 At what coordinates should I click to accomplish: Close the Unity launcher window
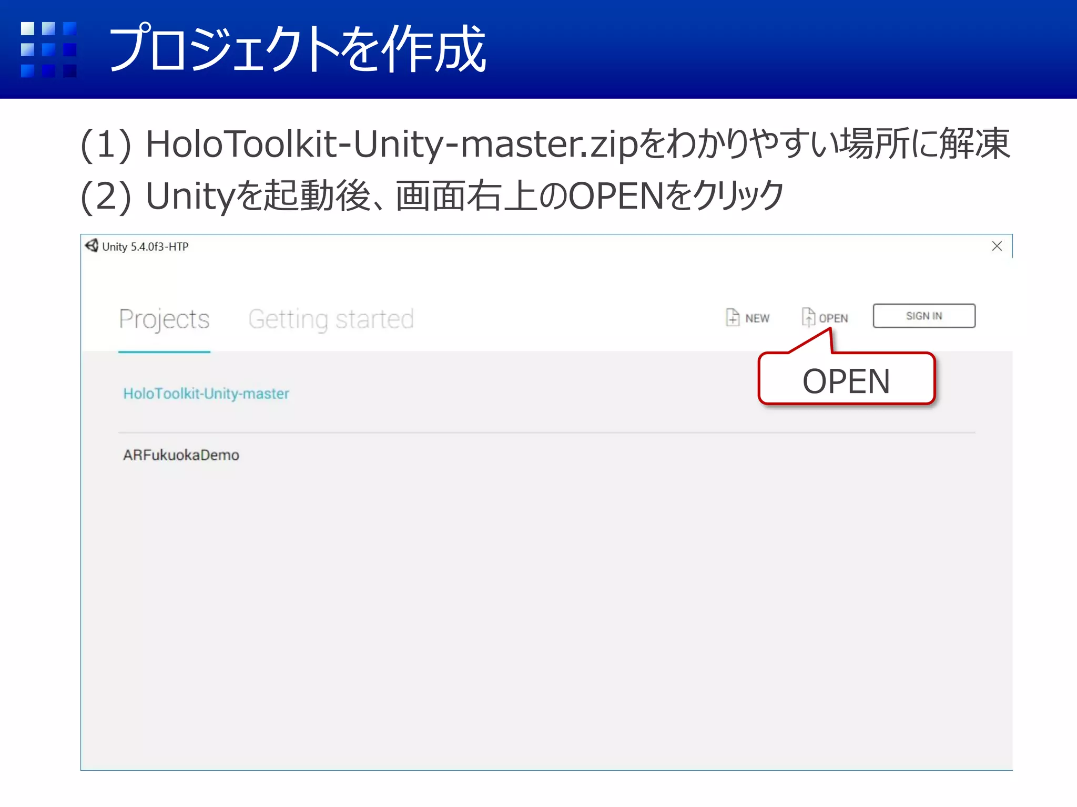997,246
